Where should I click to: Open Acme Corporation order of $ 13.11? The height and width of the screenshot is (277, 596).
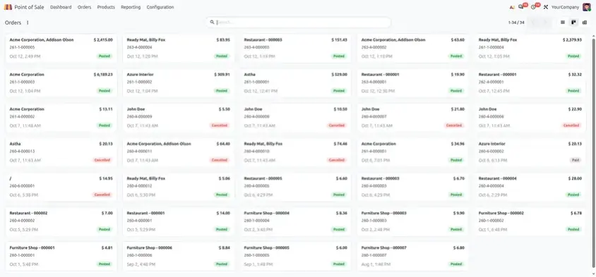pyautogui.click(x=61, y=118)
